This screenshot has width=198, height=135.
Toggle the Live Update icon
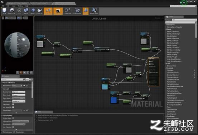[77, 11]
